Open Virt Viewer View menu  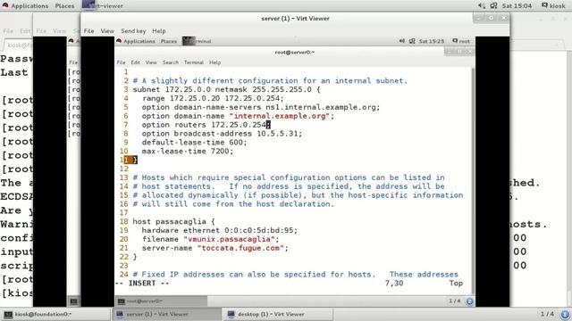click(x=107, y=31)
